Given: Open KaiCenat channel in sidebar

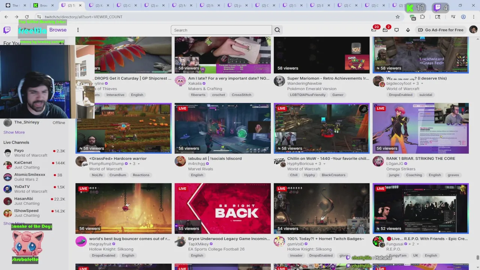Looking at the screenshot, I should (x=34, y=165).
